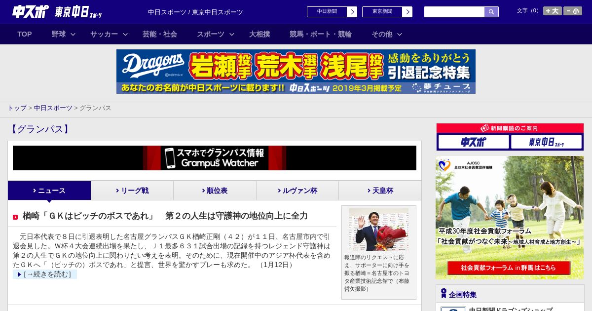Click the arrow beside 東京新聞
Viewport: 592px width, 311px height.
pos(407,12)
